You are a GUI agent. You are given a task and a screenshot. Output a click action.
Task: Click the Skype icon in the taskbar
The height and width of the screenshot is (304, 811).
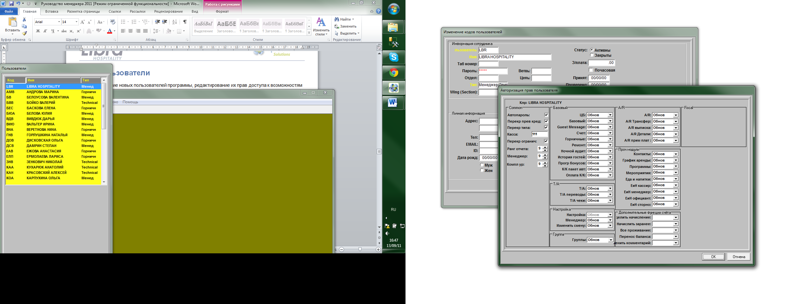[393, 57]
